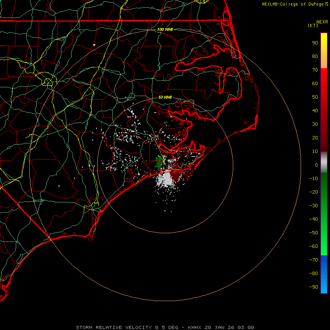Click the 60 value on the velocity scale
The width and height of the screenshot is (330, 330).
[x=315, y=83]
